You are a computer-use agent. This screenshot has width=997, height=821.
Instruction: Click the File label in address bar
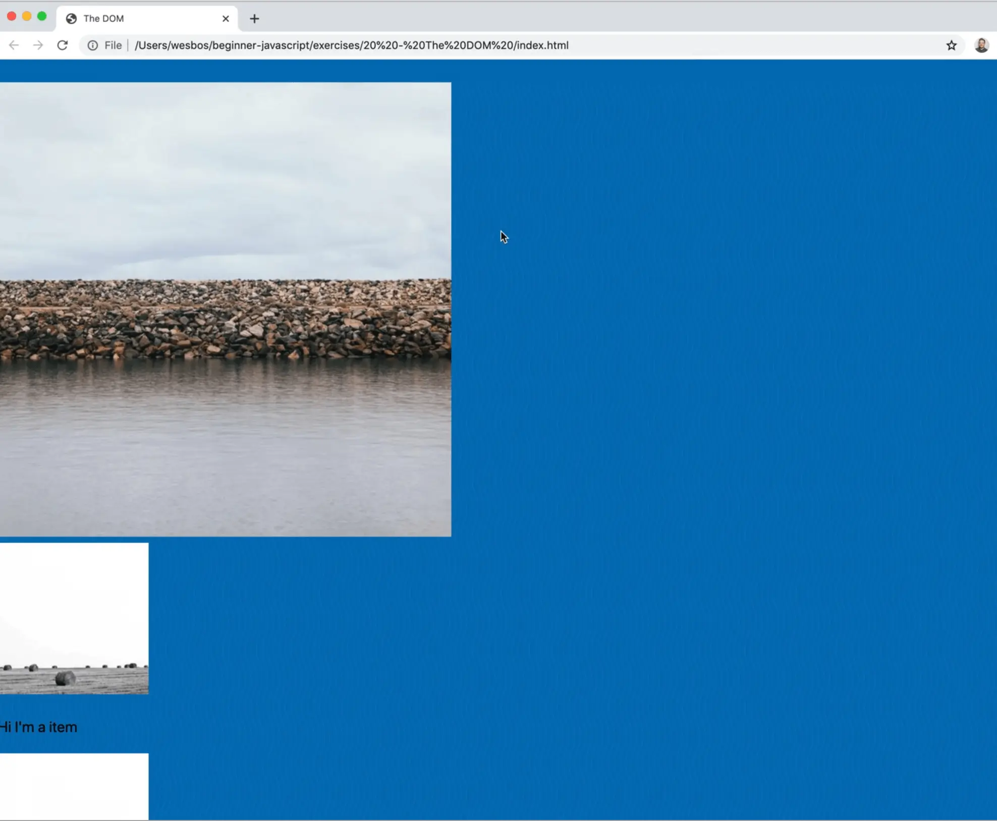[113, 45]
